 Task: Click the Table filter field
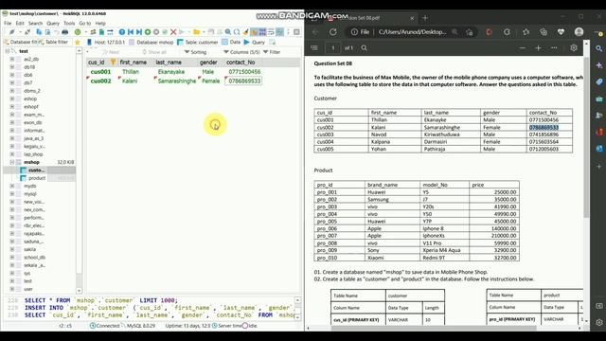pos(54,42)
